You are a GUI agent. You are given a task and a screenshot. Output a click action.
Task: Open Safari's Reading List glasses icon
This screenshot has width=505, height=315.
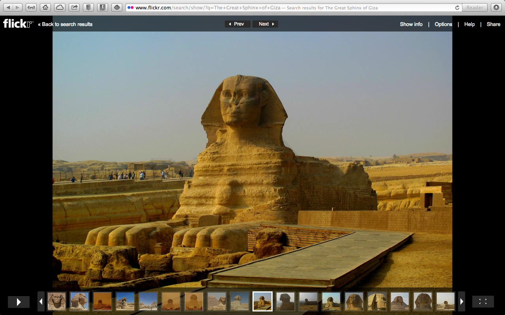(31, 7)
